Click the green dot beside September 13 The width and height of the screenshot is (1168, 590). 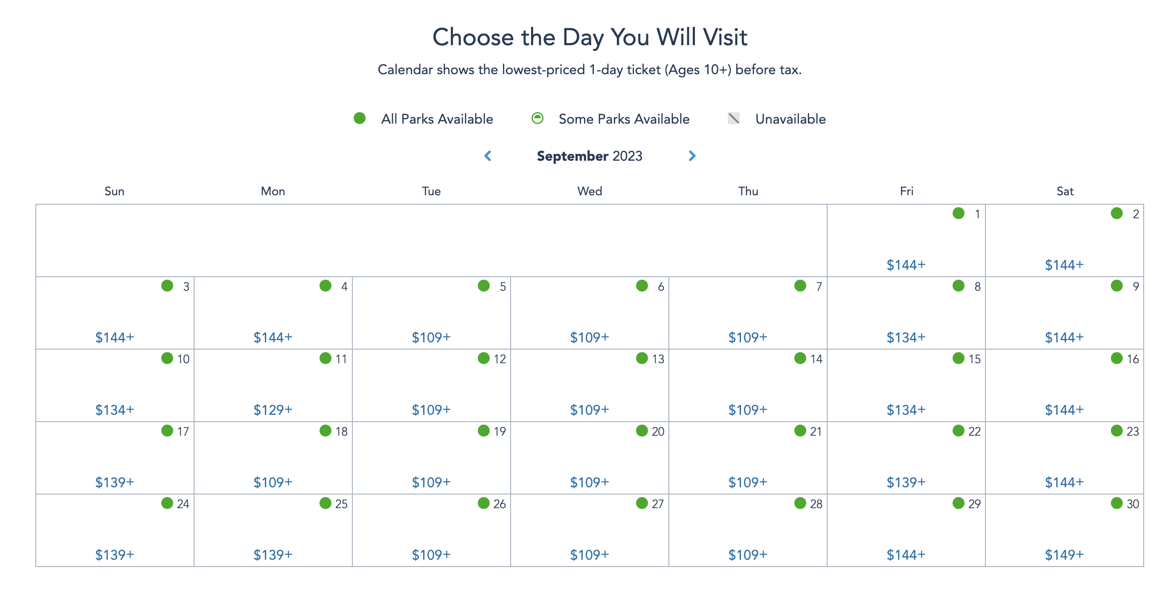[642, 359]
